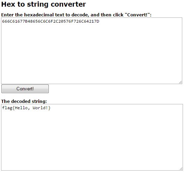The width and height of the screenshot is (184, 172).
Task: Focus the decoded string output box
Action: coord(92,137)
